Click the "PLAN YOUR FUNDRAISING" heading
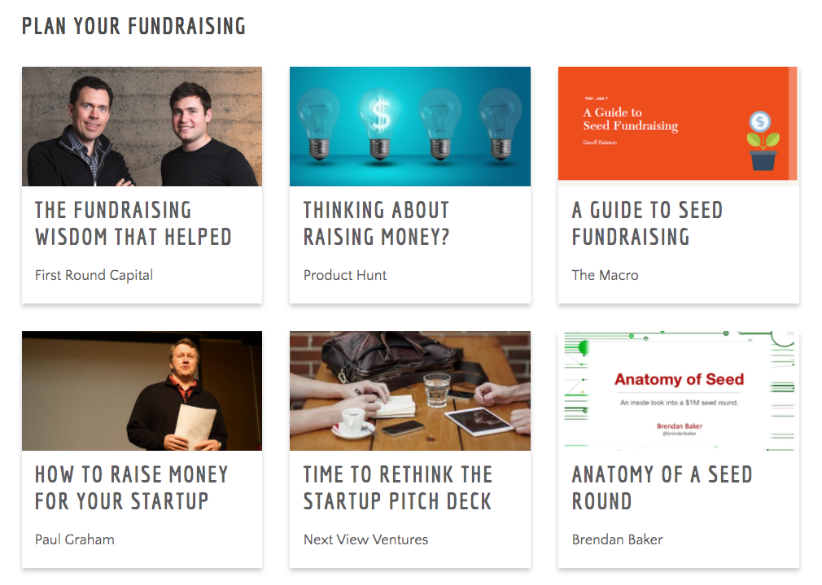822x585 pixels. pos(134,25)
